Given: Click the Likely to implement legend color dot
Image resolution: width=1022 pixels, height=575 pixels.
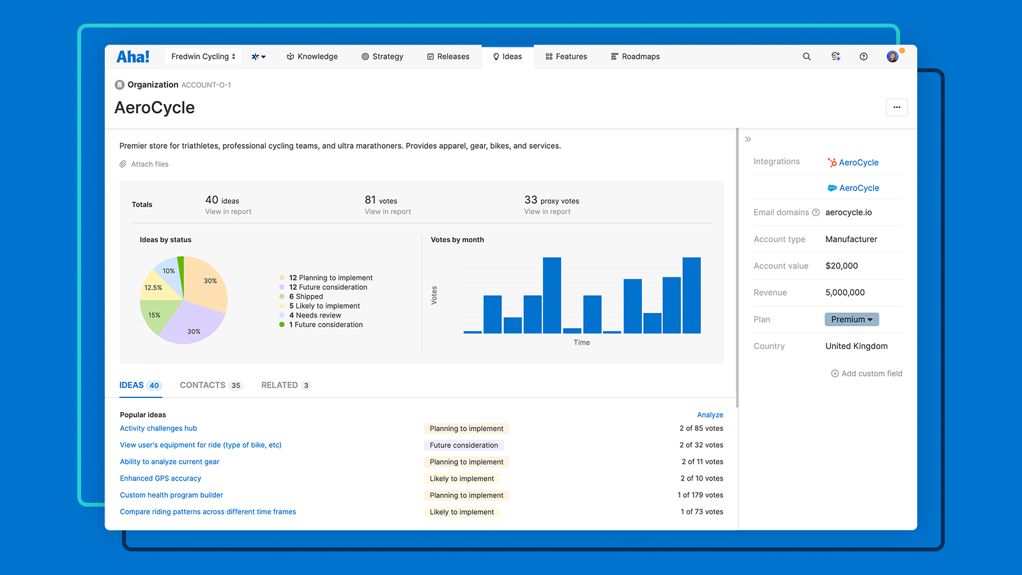Looking at the screenshot, I should tap(282, 306).
